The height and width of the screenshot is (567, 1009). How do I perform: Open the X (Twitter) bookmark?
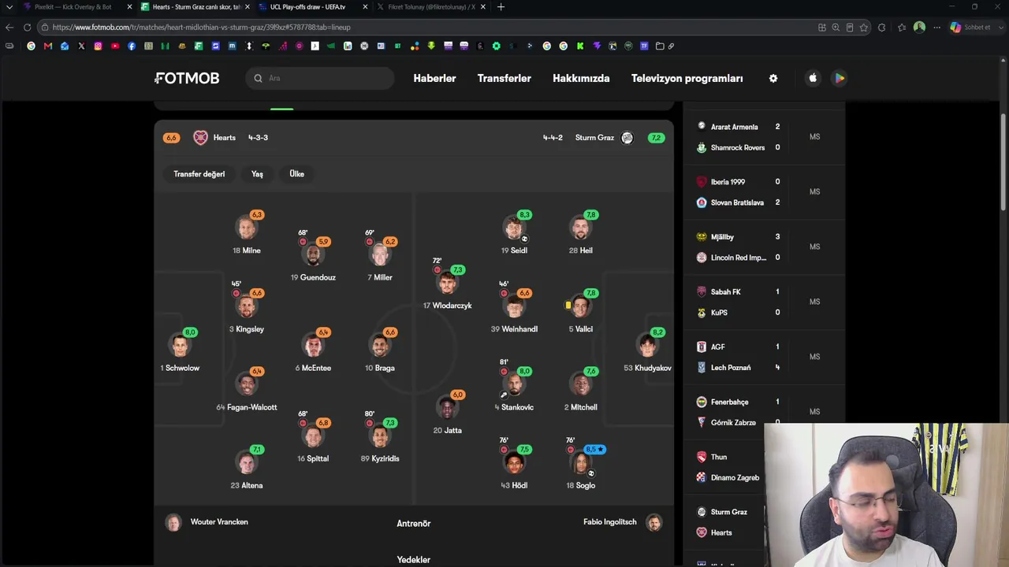(81, 46)
